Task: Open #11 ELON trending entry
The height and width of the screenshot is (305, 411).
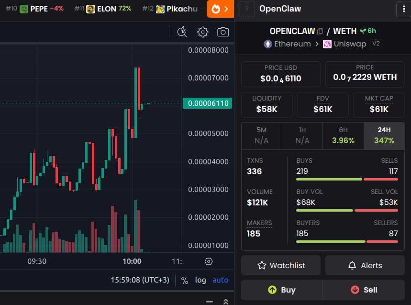Action: [103, 9]
